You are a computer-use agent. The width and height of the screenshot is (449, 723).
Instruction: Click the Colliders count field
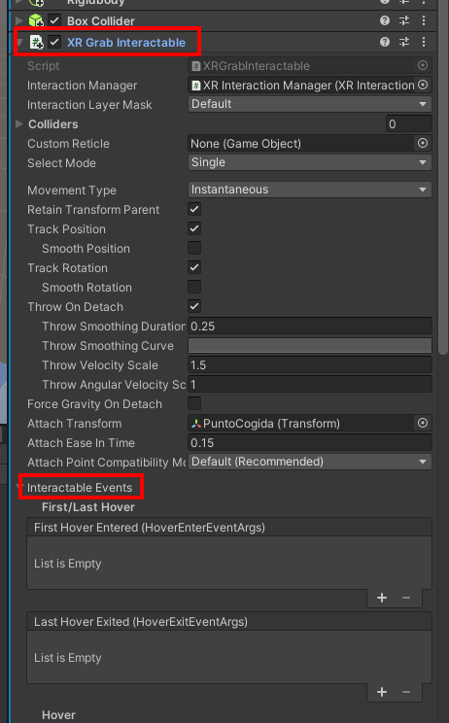coord(409,124)
